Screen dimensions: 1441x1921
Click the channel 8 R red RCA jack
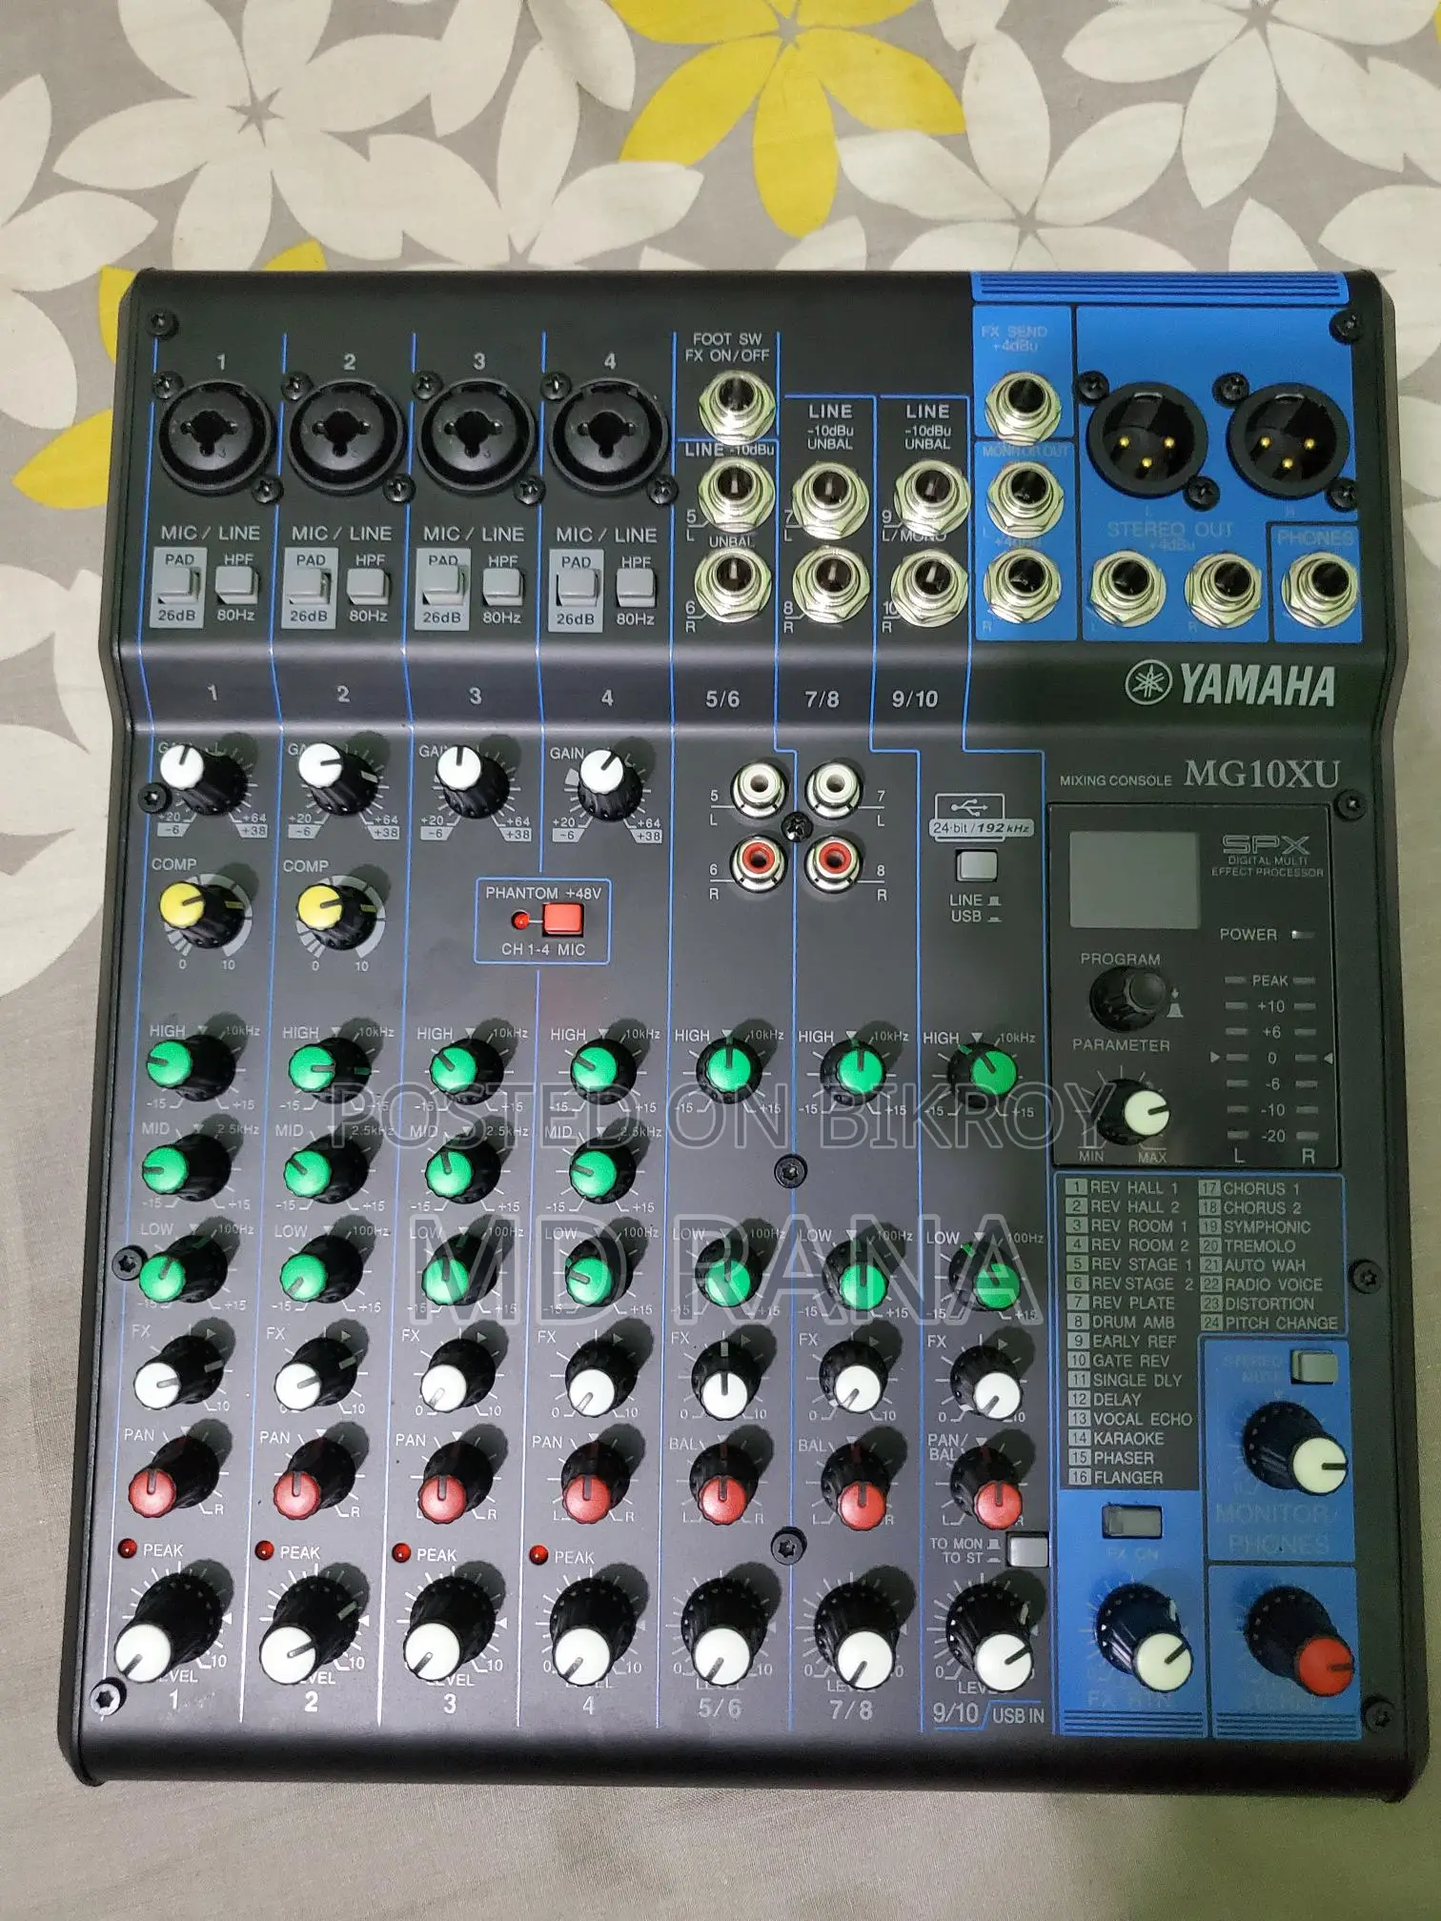833,863
